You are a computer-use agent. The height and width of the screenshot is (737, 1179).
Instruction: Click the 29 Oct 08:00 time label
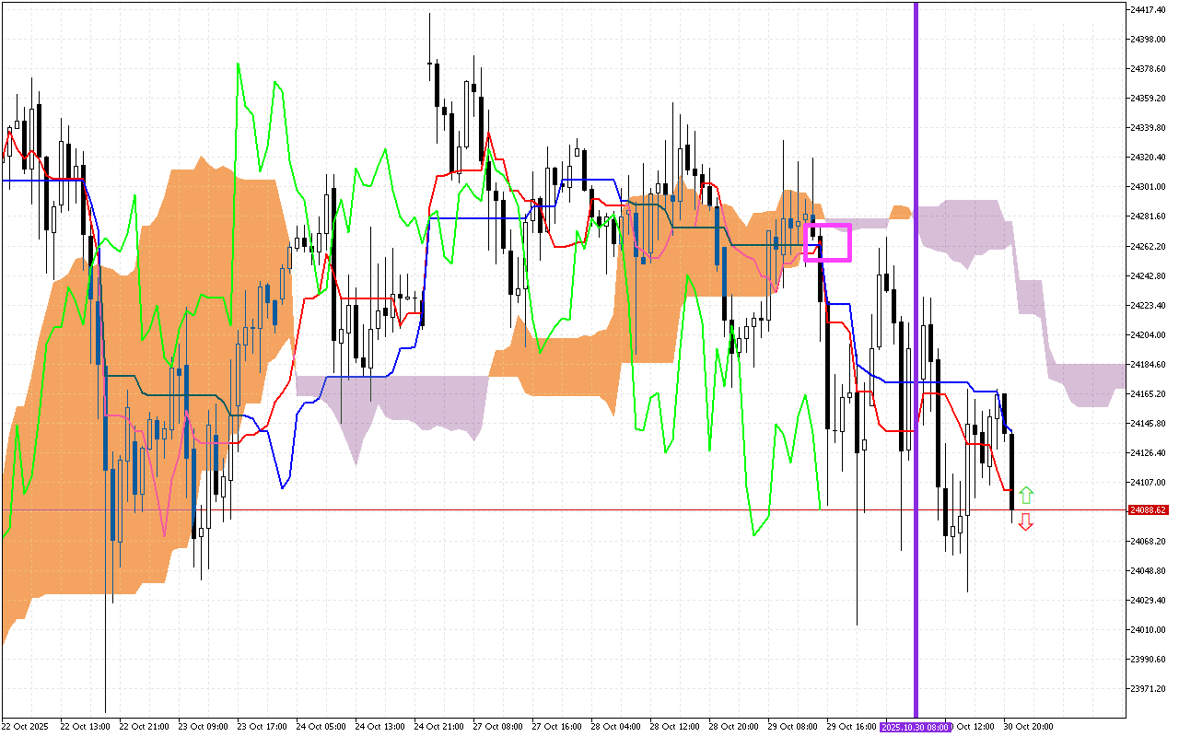pos(792,727)
